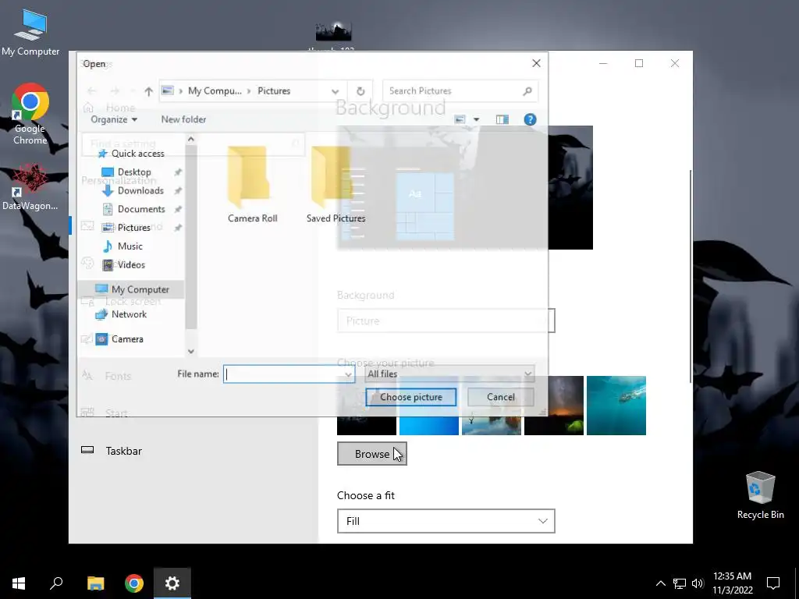The image size is (799, 599).
Task: Open the Organize menu
Action: coord(114,119)
